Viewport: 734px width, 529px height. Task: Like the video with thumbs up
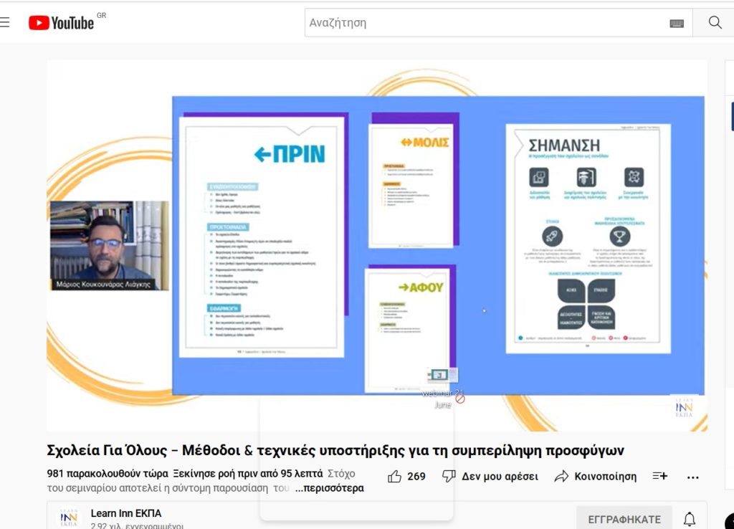(395, 477)
